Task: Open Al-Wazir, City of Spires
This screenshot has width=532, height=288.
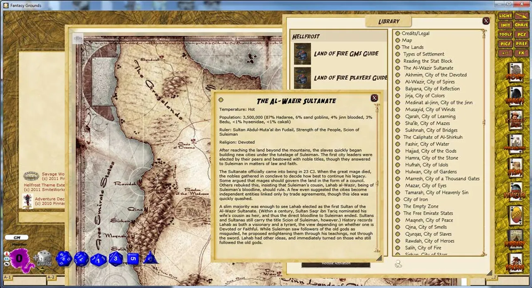Action: tap(430, 82)
